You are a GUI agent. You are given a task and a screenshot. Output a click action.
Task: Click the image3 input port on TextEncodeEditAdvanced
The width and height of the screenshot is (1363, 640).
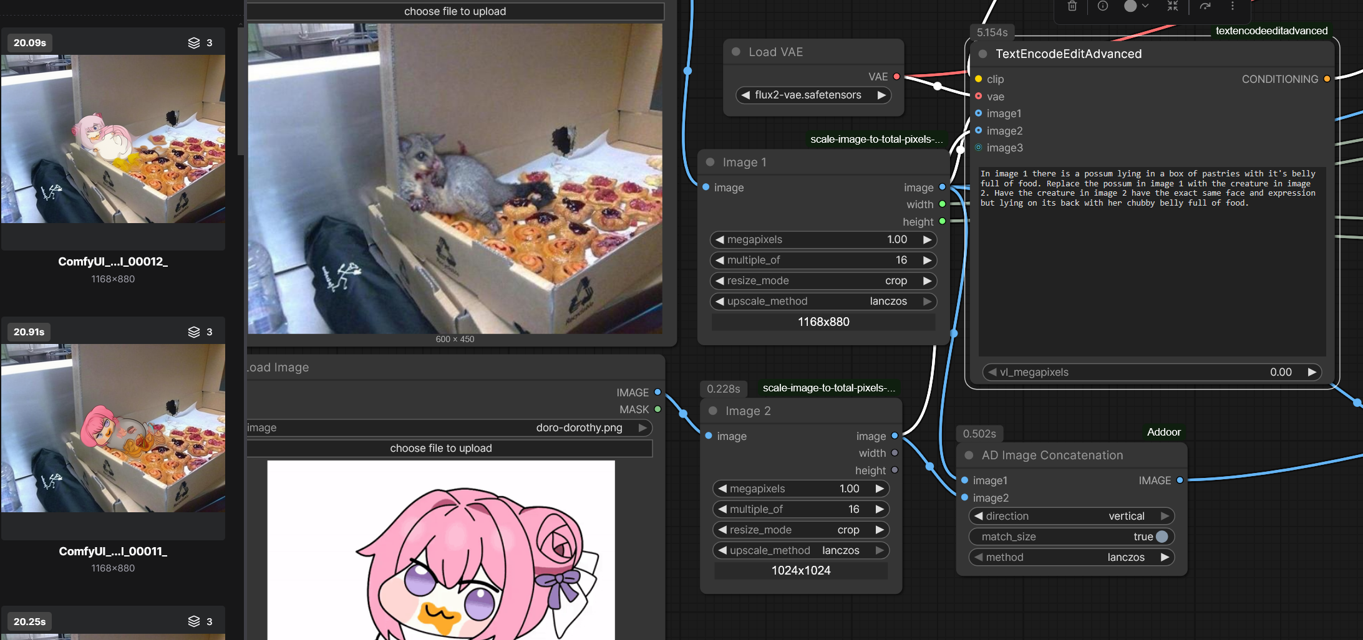click(979, 148)
